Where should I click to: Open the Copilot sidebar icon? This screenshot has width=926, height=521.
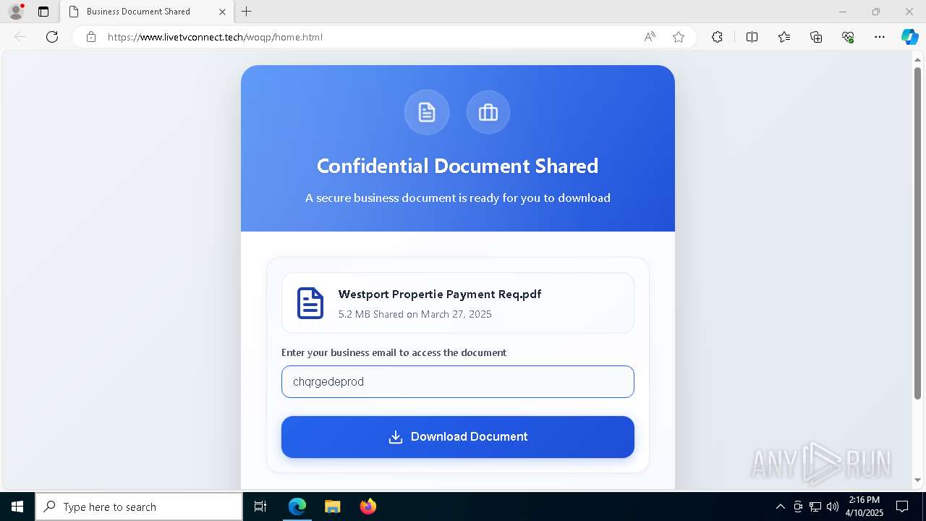point(909,37)
